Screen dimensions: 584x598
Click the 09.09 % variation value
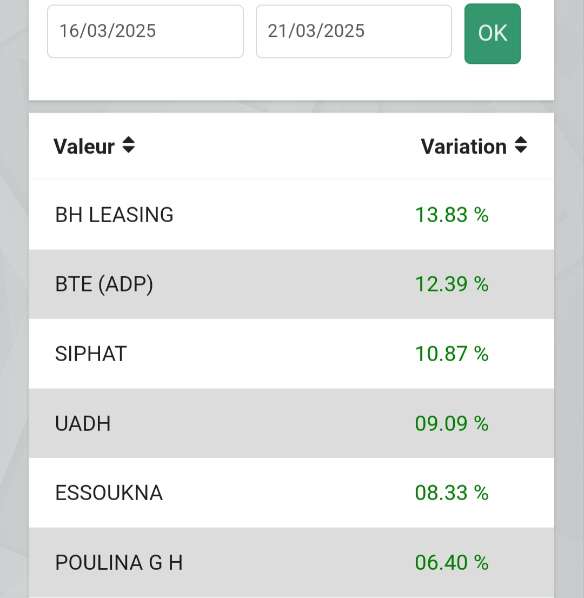pos(452,423)
